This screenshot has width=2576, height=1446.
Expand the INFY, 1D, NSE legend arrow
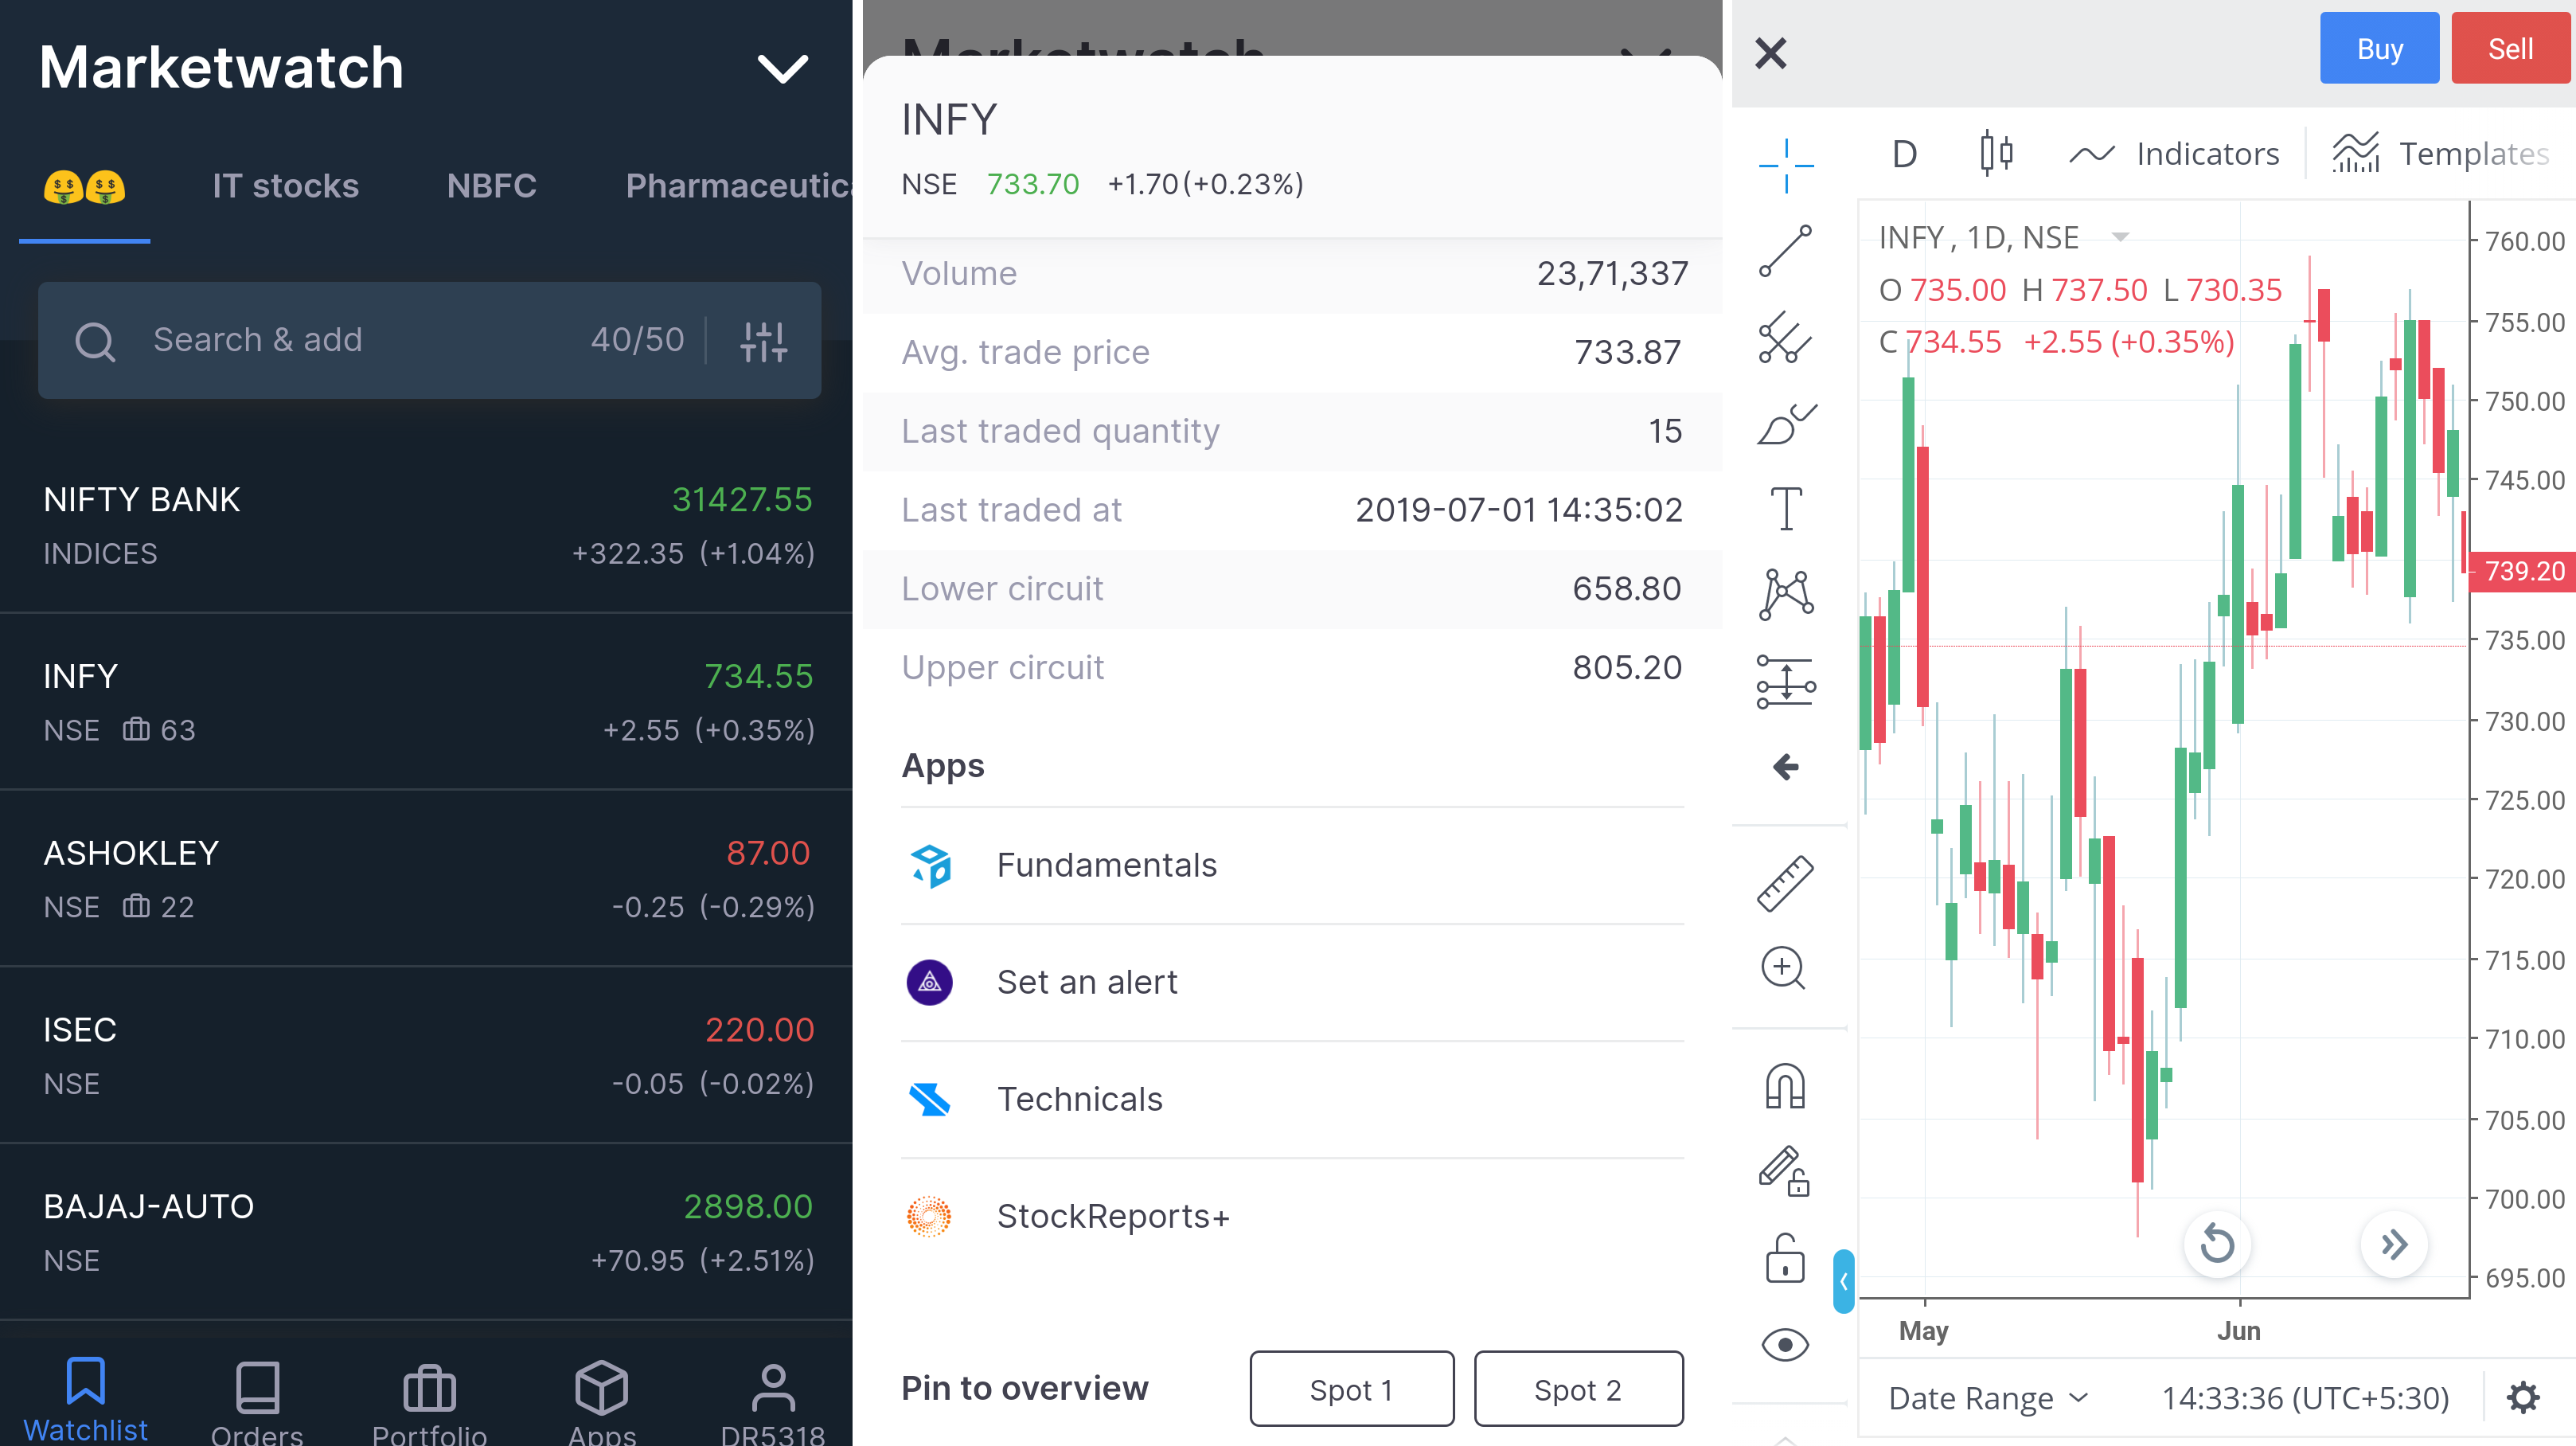tap(2121, 237)
